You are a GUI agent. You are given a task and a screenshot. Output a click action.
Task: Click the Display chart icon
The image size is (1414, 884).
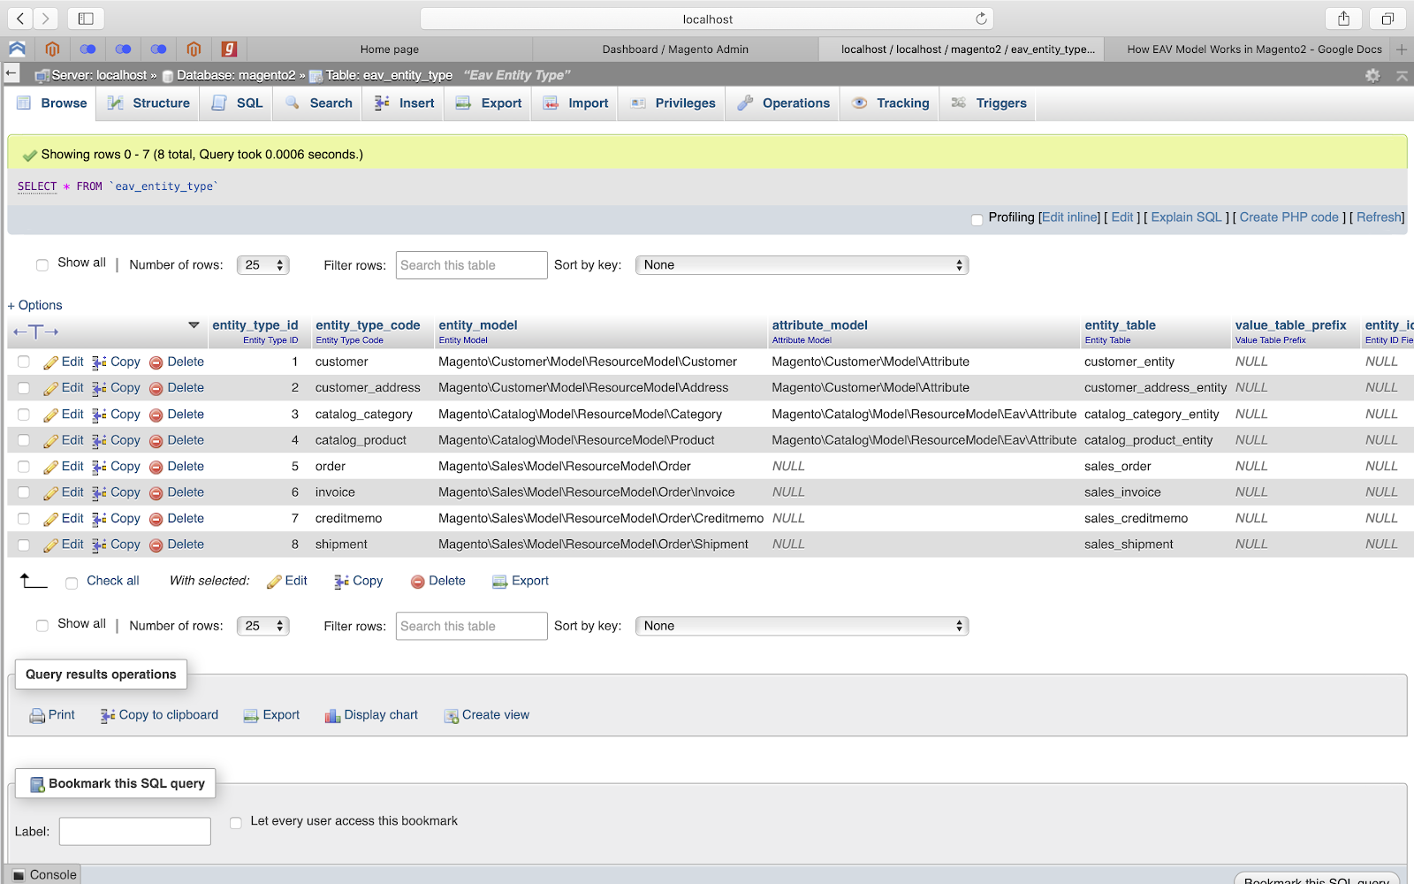(x=332, y=716)
